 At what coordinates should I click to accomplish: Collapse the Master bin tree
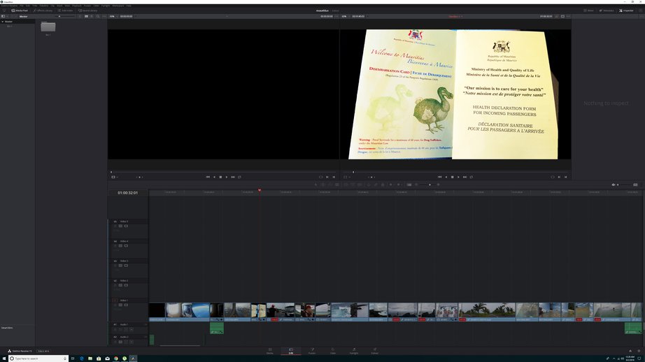3,22
